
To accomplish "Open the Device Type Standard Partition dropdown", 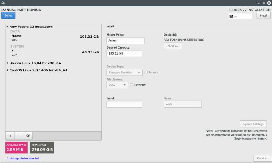I will [124, 73].
